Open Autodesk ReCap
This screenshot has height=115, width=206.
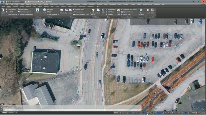[x=93, y=11]
